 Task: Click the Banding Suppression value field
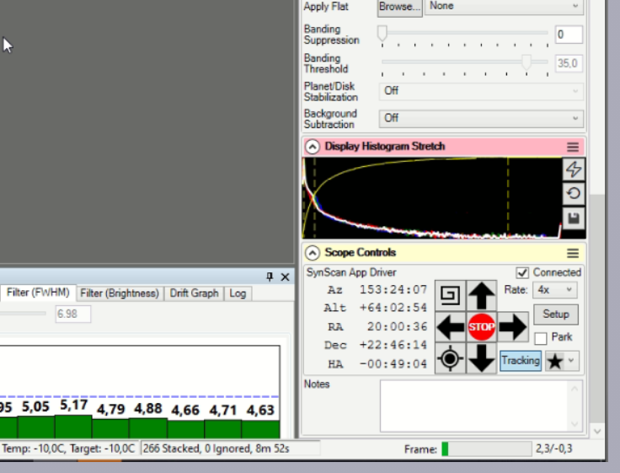coord(569,35)
